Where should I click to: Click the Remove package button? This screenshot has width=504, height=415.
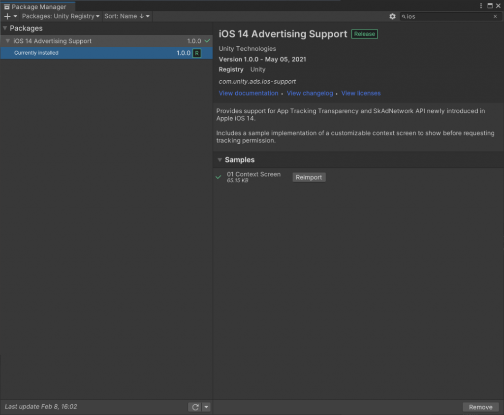(480, 407)
